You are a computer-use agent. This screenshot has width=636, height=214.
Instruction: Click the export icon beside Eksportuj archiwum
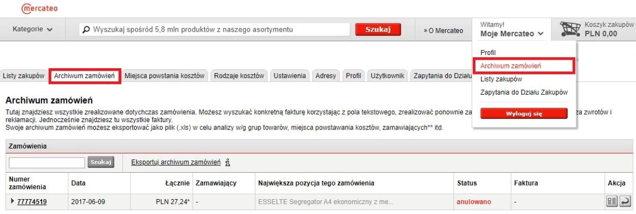click(227, 162)
